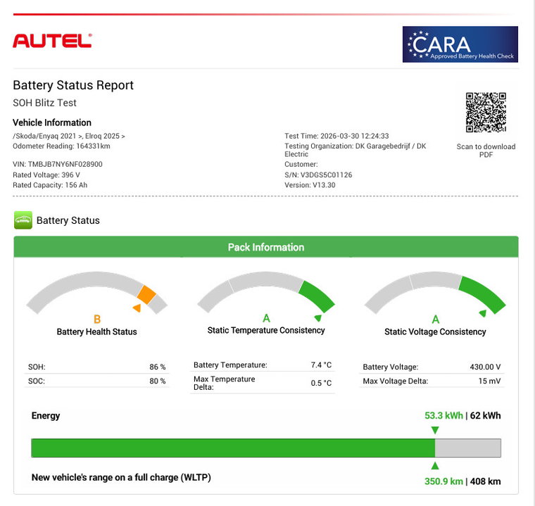Click 'New vehicle's range on a full charge (WLTP)'
Viewport: 535px width, 506px height.
point(121,477)
